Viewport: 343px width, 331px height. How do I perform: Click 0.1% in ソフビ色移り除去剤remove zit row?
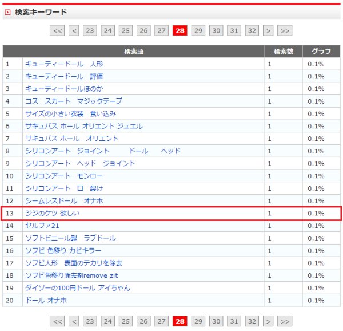click(316, 275)
